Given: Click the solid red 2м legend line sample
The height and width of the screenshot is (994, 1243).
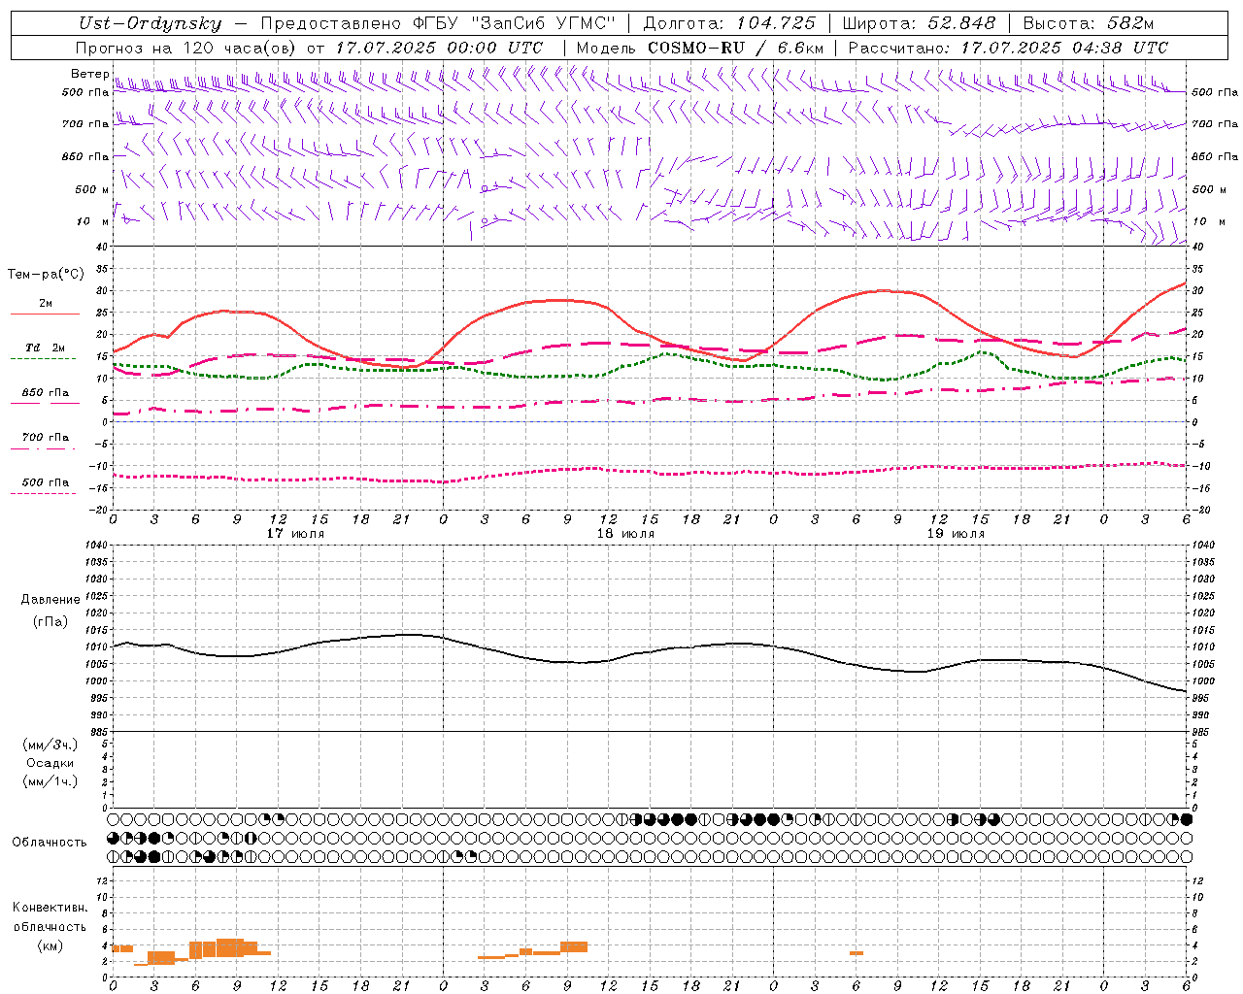Looking at the screenshot, I should point(45,315).
